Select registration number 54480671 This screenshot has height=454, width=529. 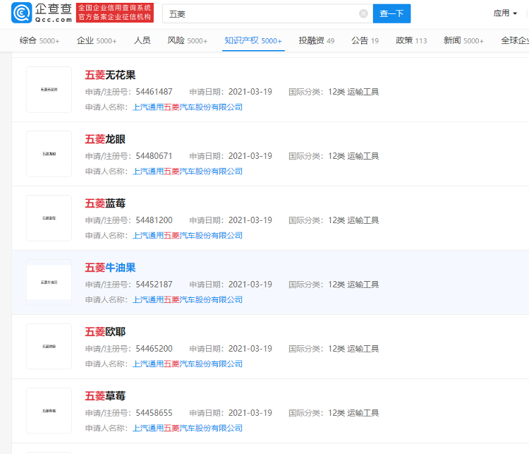[x=154, y=156]
